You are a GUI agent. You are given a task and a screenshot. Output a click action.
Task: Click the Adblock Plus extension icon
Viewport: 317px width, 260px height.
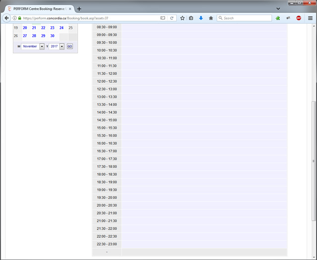point(299,18)
